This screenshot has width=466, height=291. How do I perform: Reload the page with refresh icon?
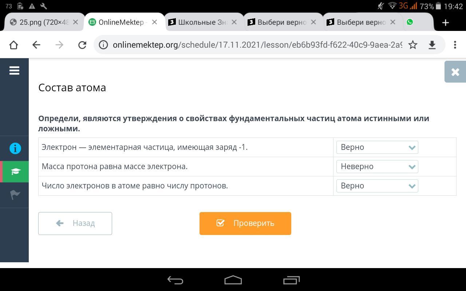[x=82, y=45]
